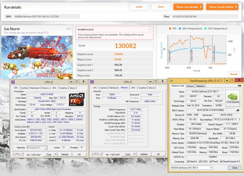This screenshot has width=244, height=176.
Task: Open Tools dropdown arrow in left CPU-Z
Action: coord(56,154)
